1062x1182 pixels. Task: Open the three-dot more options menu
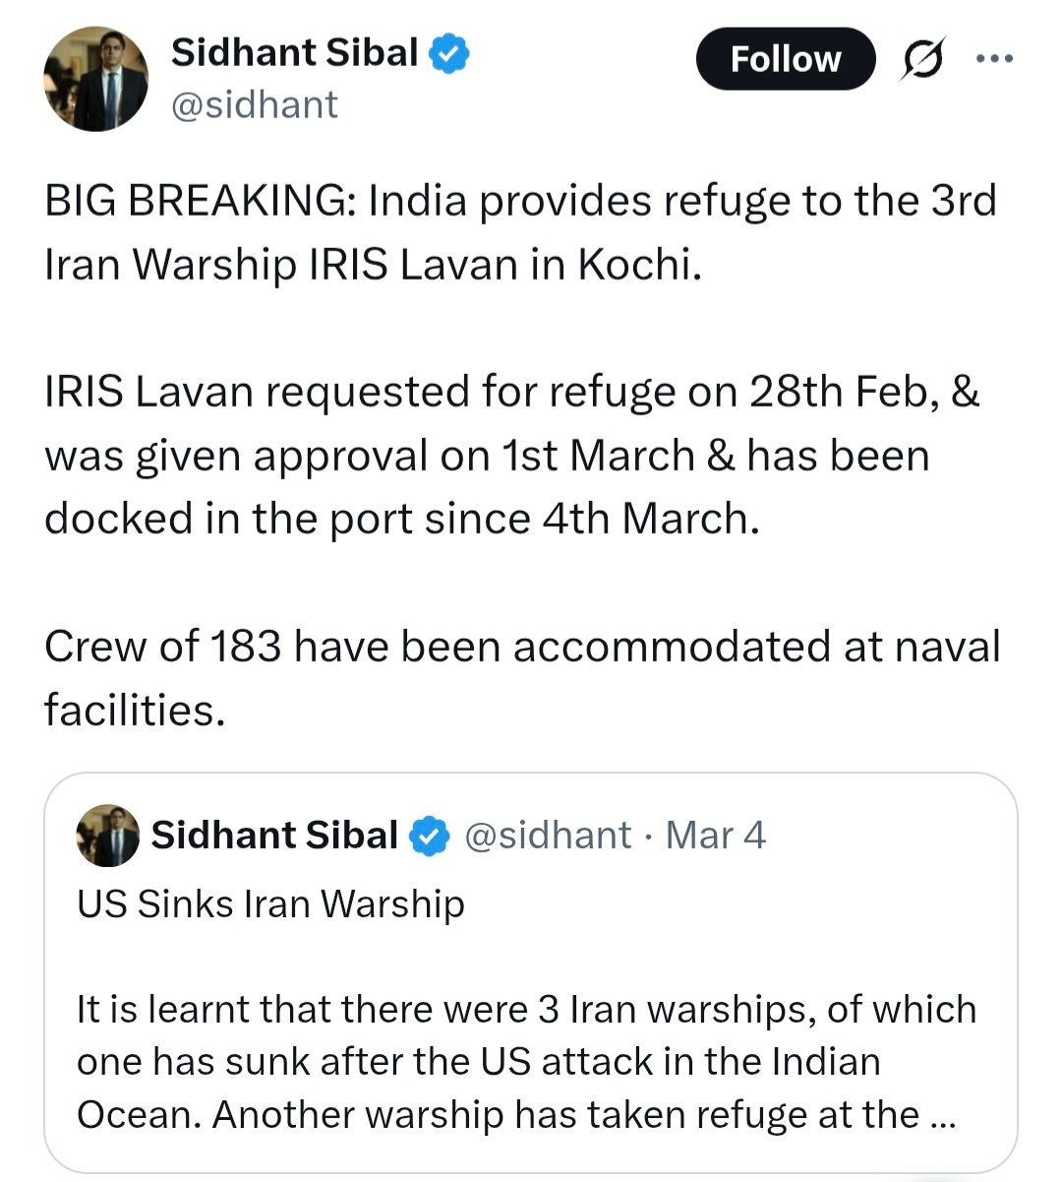[993, 58]
